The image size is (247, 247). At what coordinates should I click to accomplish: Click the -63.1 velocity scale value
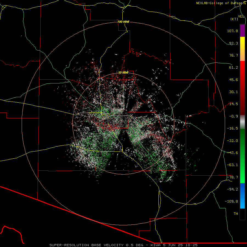click(232, 165)
